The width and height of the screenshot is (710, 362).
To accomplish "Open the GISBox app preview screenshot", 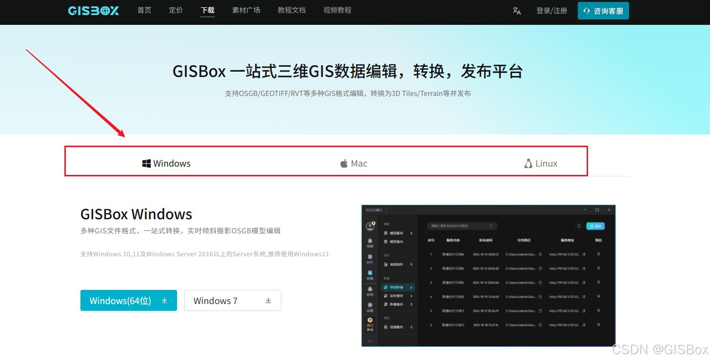I will click(x=489, y=276).
